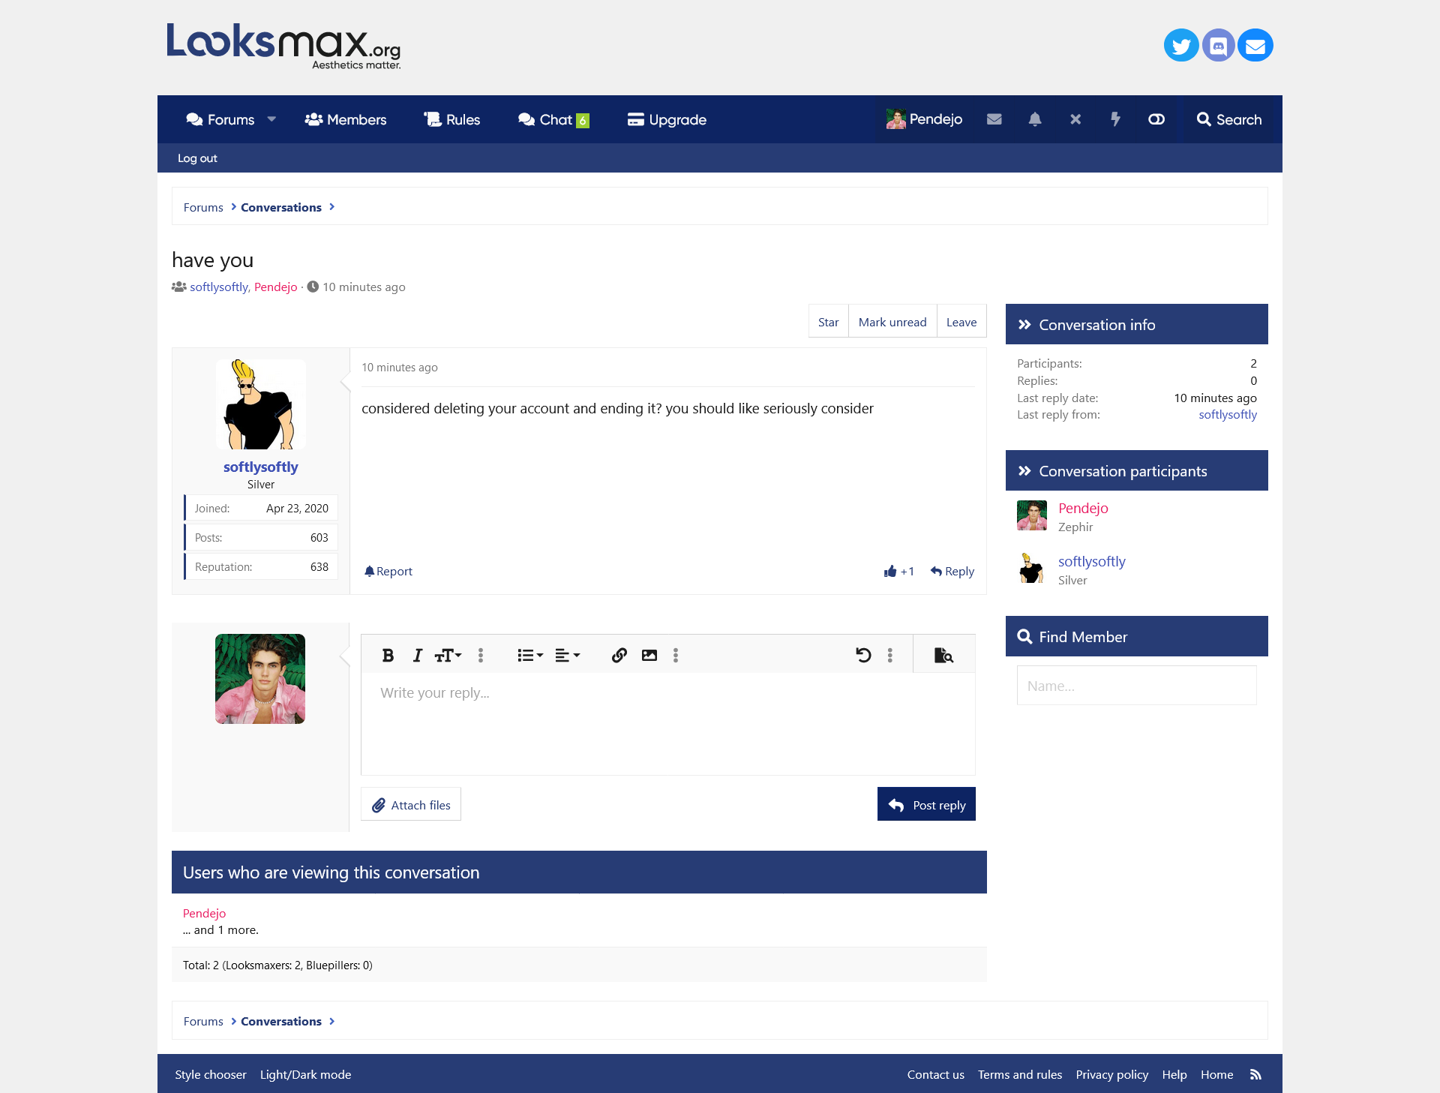Open the Pendejo account menu in navbar
Viewport: 1440px width, 1093px height.
point(925,119)
